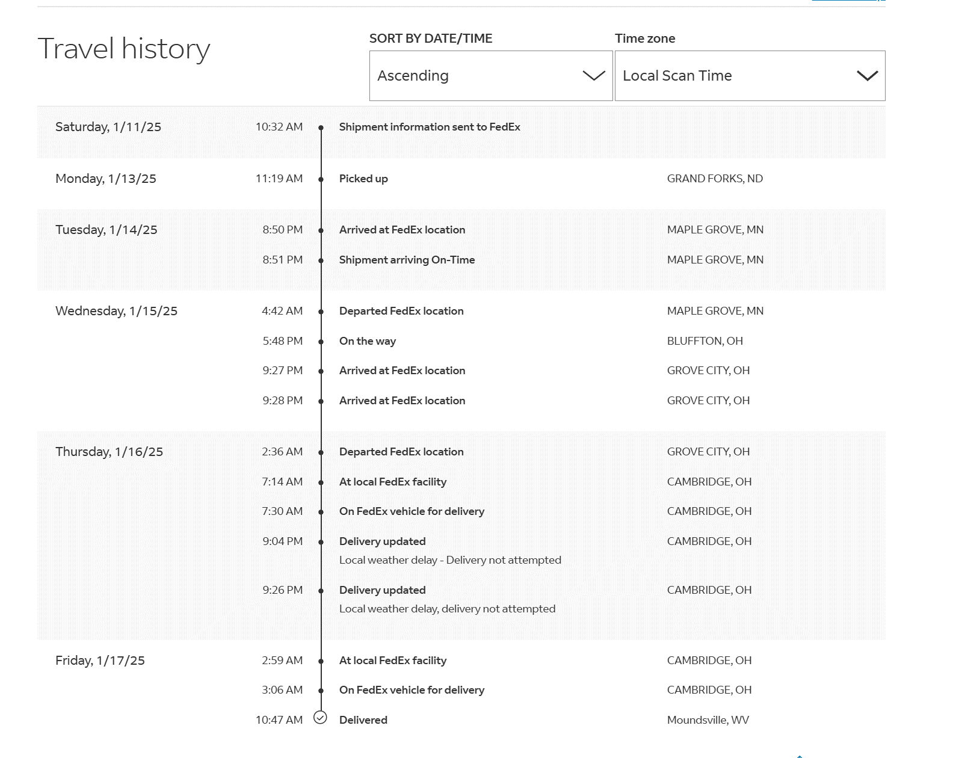Click the 7:30 AM On FedEx vehicle for delivery entry
The image size is (959, 758).
point(412,511)
